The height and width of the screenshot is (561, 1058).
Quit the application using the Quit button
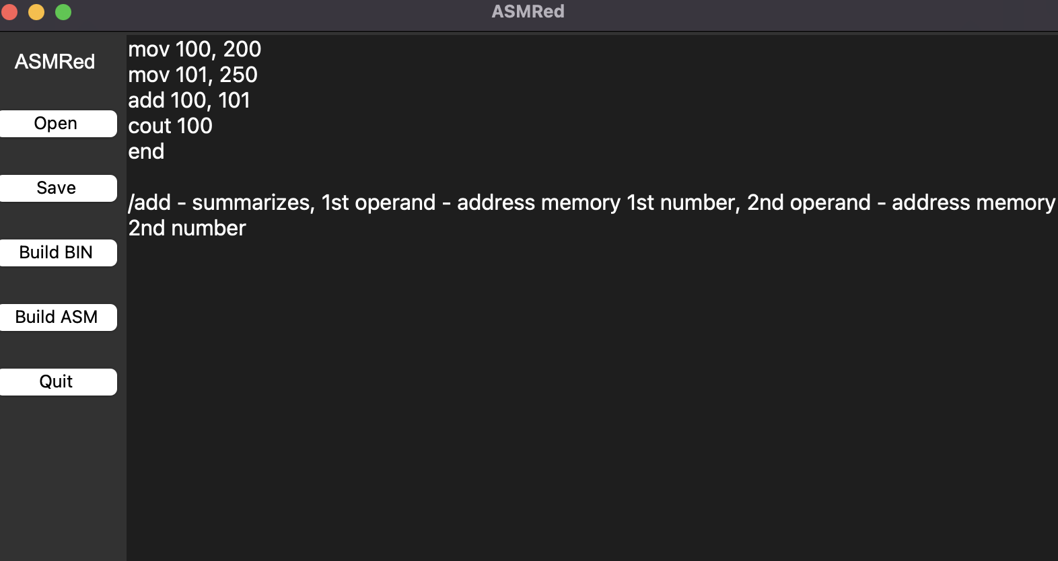pyautogui.click(x=57, y=382)
